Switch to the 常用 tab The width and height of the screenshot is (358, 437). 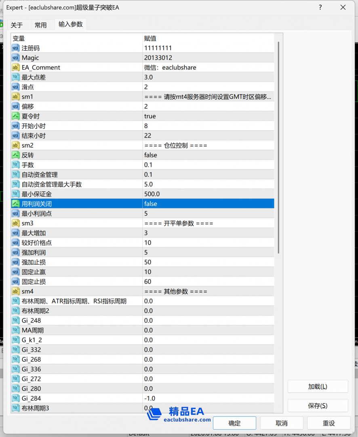click(41, 25)
